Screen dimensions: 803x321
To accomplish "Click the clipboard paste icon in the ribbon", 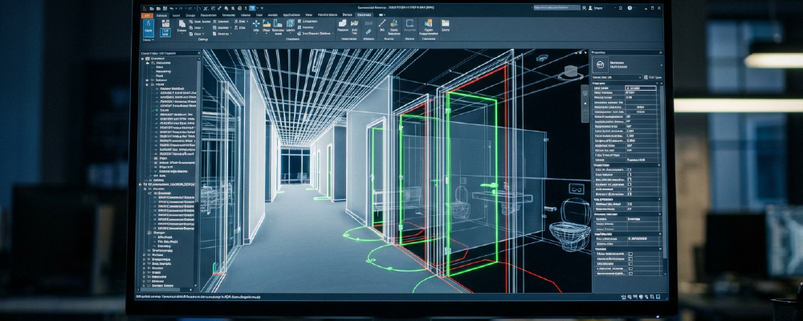I will [181, 24].
